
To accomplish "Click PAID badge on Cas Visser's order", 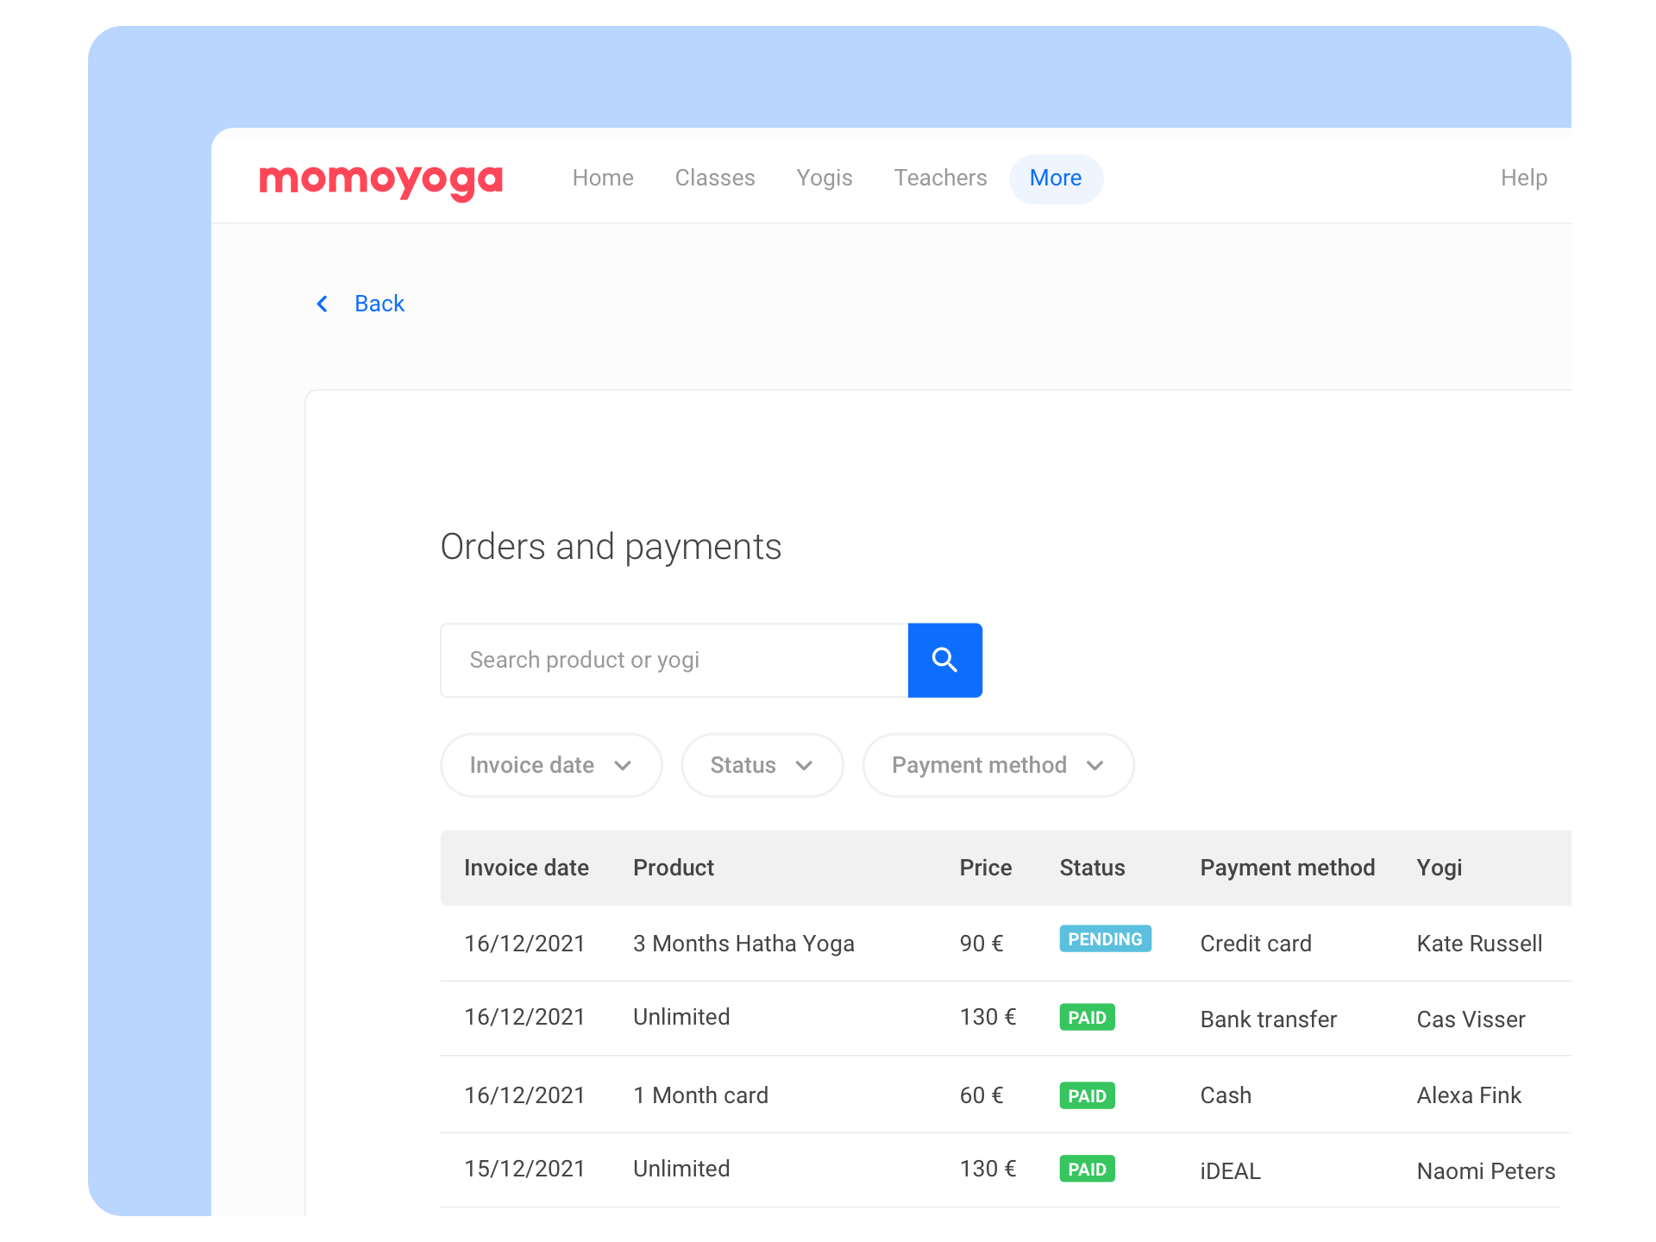I will point(1086,1018).
